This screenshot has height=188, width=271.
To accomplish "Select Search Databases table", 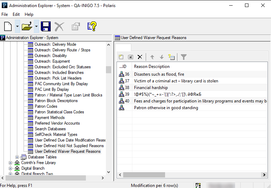I will pos(50,129).
